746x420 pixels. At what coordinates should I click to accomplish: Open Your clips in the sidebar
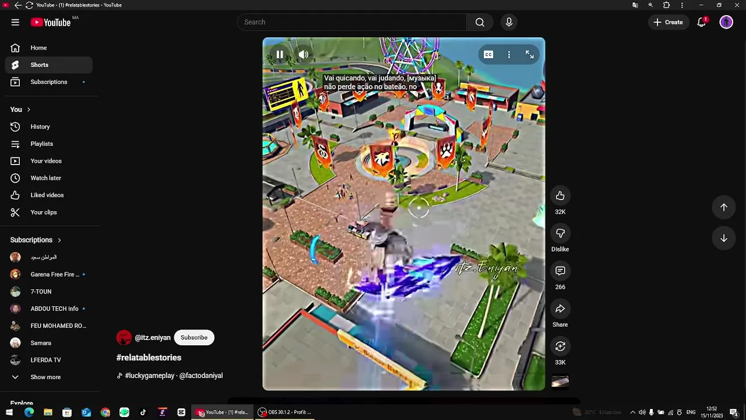click(x=49, y=212)
